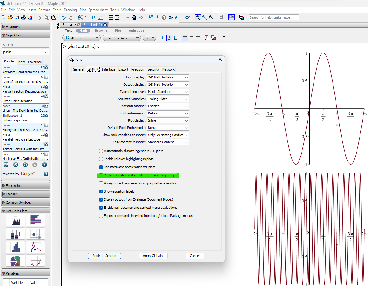
Task: Open the Maple help icon with question mark
Action: click(242, 17)
